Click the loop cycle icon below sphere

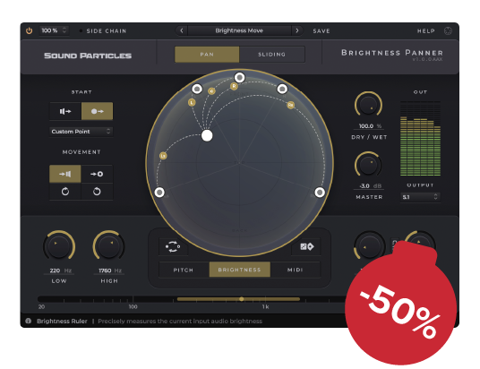coord(173,246)
